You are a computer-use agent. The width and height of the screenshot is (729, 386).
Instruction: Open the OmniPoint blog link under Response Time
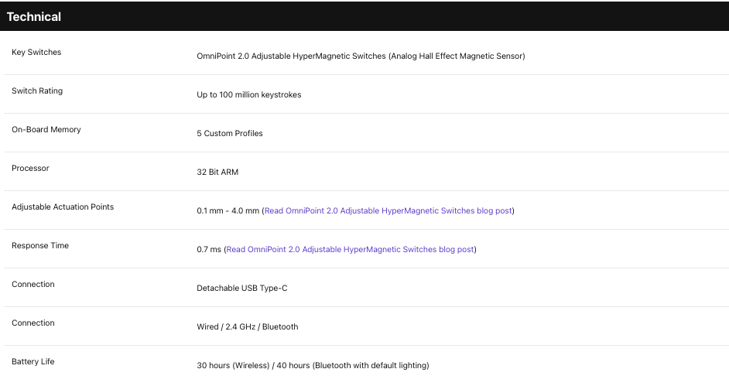[x=350, y=249]
